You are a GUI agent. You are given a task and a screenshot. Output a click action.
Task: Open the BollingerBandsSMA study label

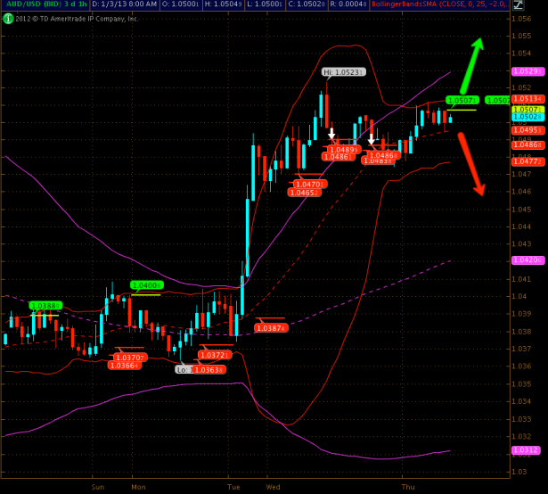[x=439, y=4]
